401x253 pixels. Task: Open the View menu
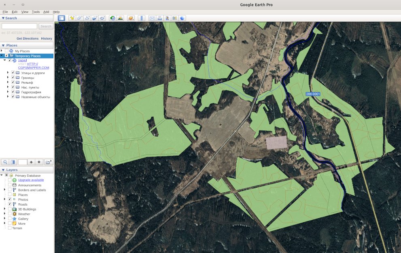pyautogui.click(x=25, y=12)
